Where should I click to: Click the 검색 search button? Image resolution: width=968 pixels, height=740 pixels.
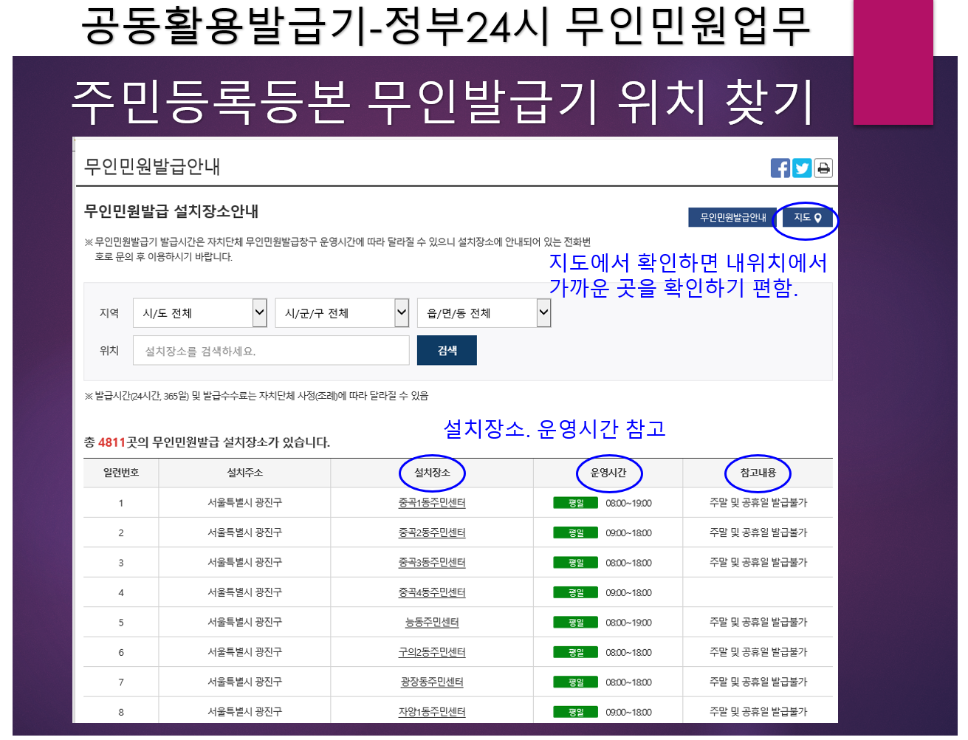(x=447, y=351)
